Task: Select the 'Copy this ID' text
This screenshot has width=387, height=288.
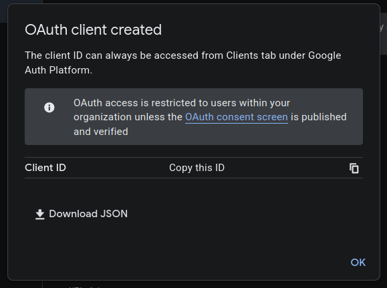Action: click(197, 168)
